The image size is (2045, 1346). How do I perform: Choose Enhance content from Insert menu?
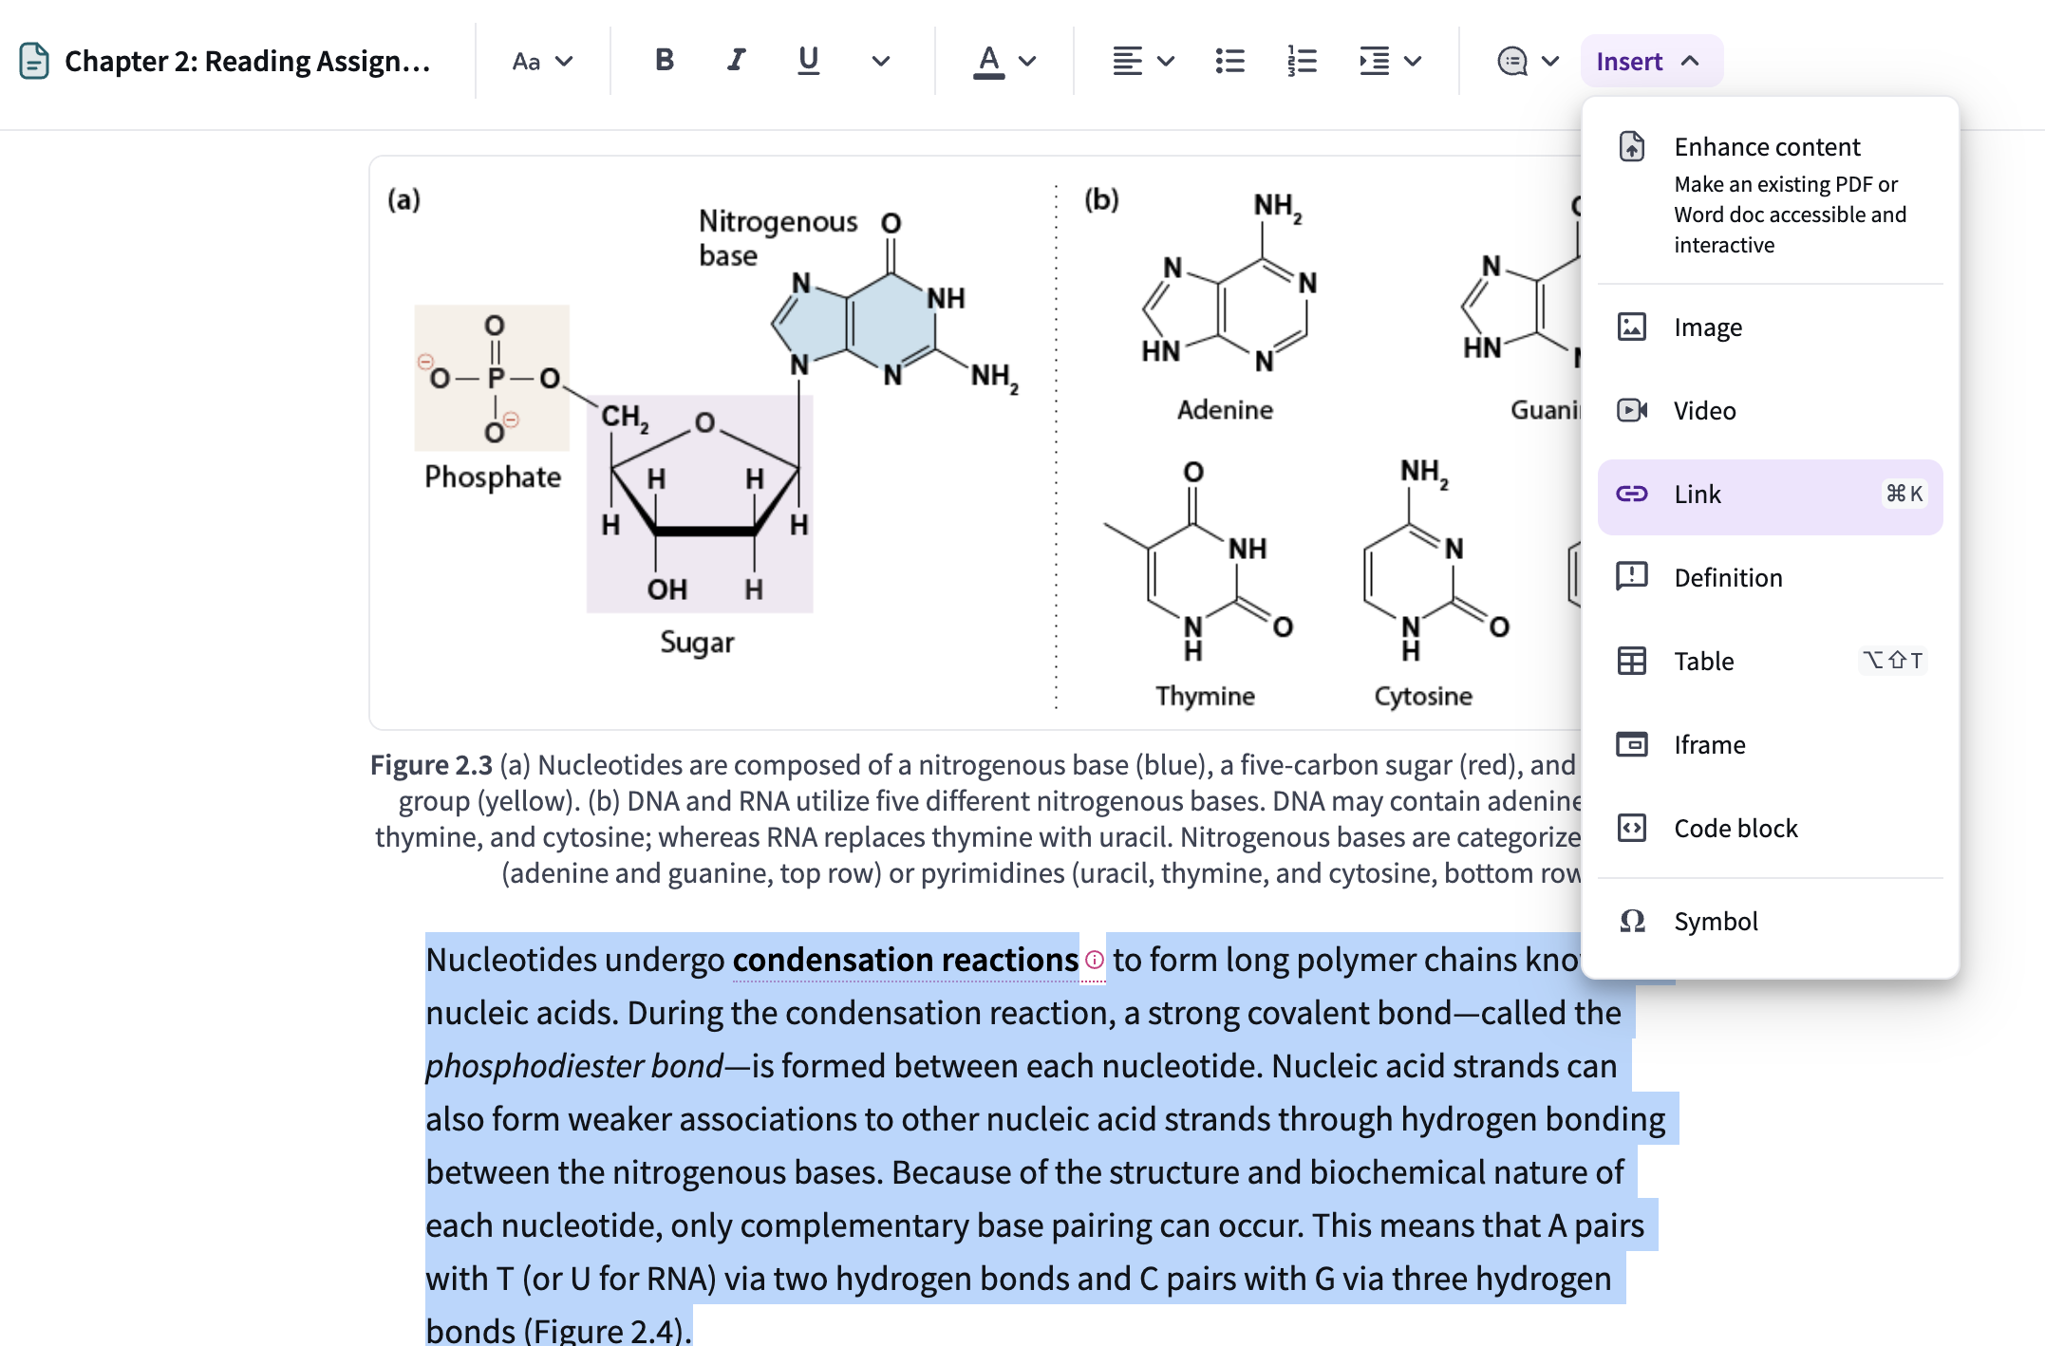coord(1770,194)
